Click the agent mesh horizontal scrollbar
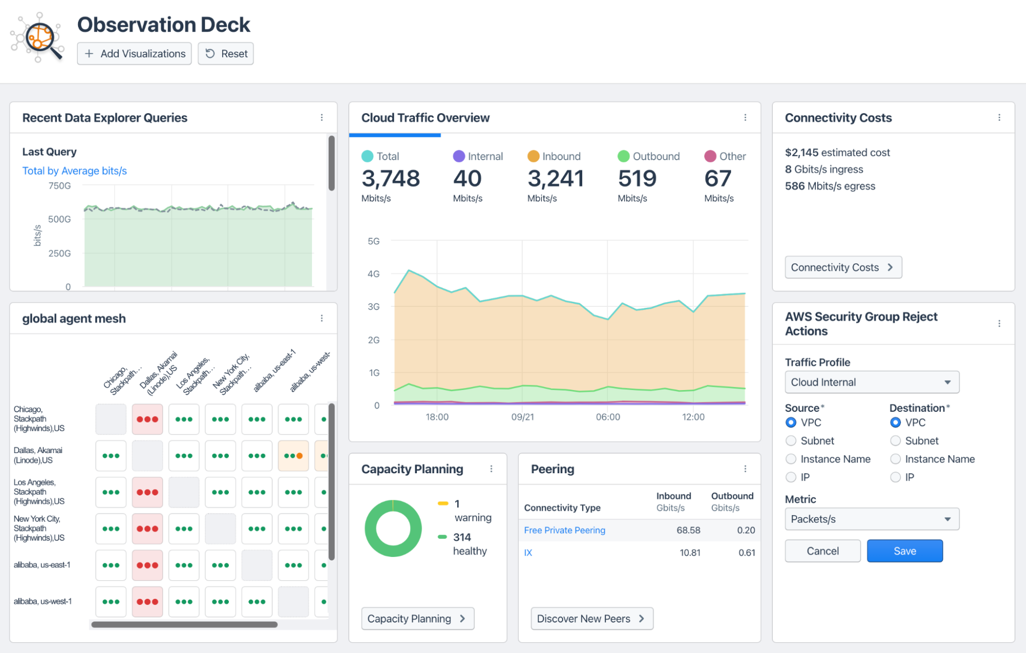 (x=184, y=625)
